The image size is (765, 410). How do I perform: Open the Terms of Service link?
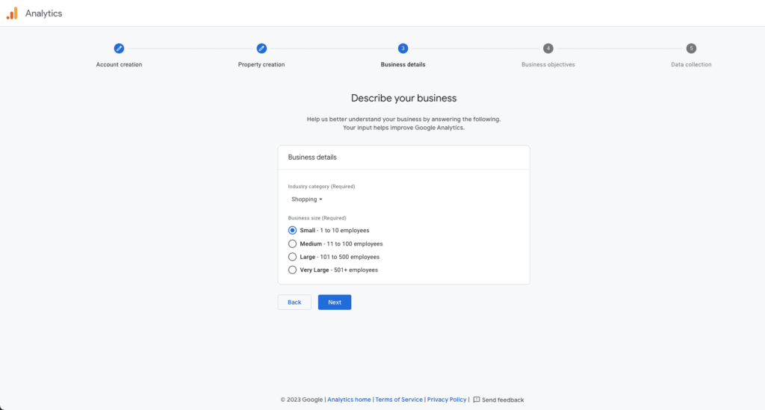399,400
